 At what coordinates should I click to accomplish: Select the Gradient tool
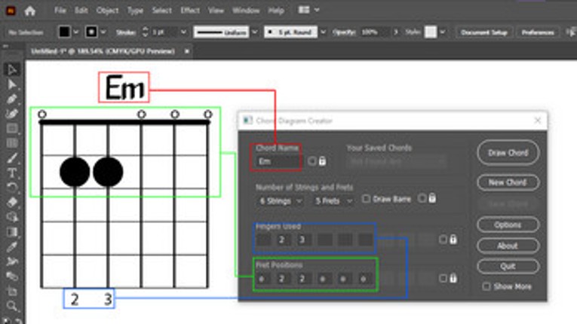click(x=12, y=232)
